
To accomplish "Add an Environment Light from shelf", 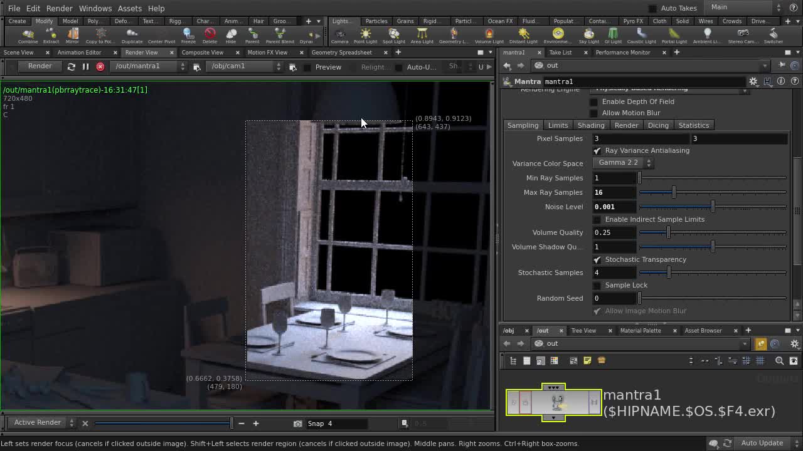I will tap(558, 36).
